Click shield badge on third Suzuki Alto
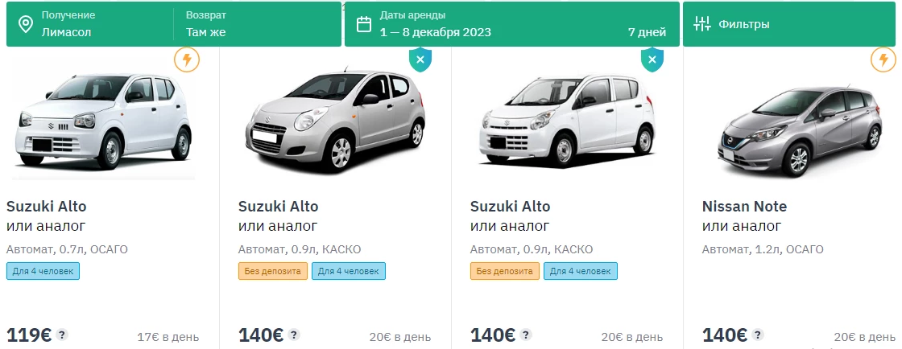Viewport: 902px width, 349px height. pyautogui.click(x=652, y=60)
